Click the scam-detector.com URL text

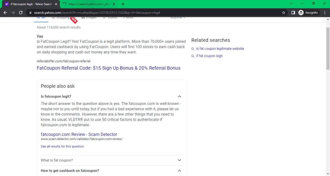(x=82, y=139)
